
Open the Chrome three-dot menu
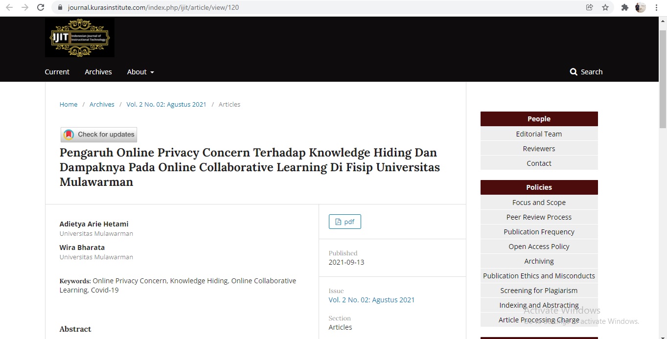tap(656, 7)
